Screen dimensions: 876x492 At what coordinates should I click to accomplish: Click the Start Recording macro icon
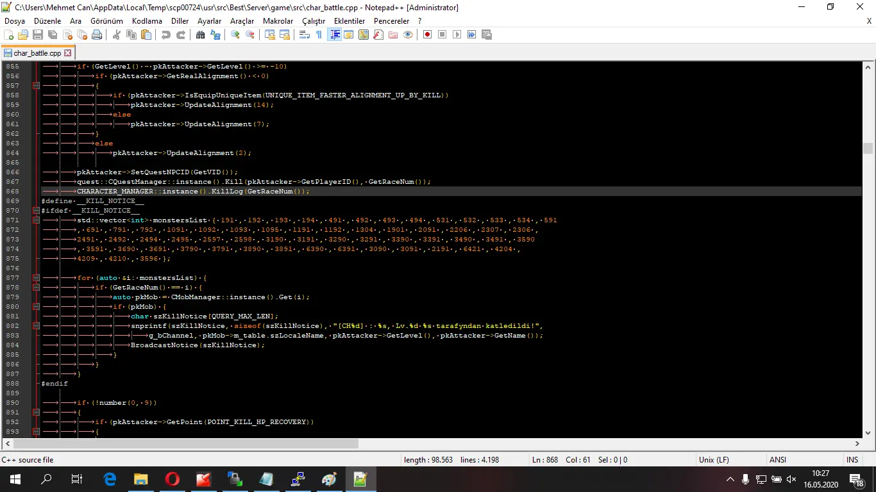pyautogui.click(x=427, y=35)
